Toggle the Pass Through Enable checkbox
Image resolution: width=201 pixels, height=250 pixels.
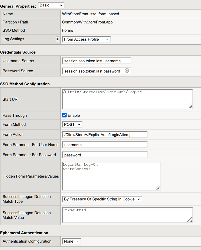tap(65, 115)
